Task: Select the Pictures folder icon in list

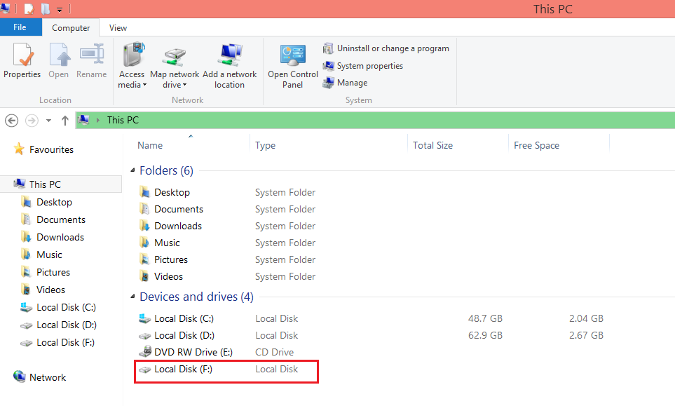Action: click(x=144, y=259)
